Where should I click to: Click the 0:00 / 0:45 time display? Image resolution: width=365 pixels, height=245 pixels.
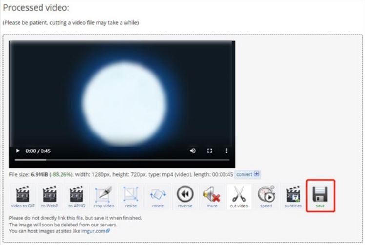[x=38, y=151]
